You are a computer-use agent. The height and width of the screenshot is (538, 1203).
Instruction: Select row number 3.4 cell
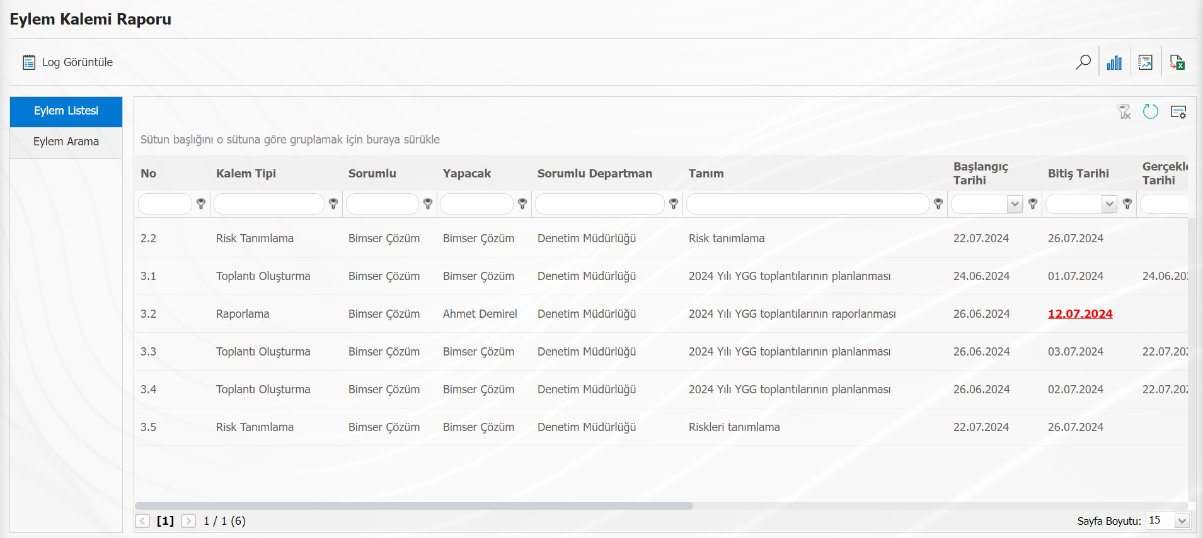point(148,389)
